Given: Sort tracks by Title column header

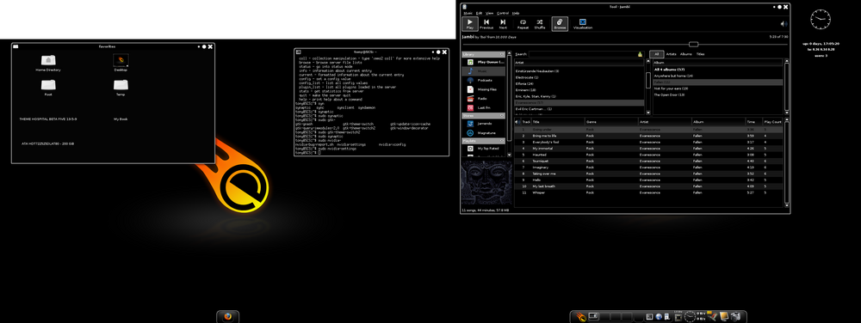Looking at the screenshot, I should pos(558,121).
